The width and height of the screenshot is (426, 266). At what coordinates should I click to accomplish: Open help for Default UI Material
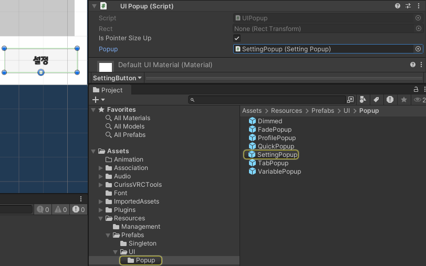click(413, 65)
